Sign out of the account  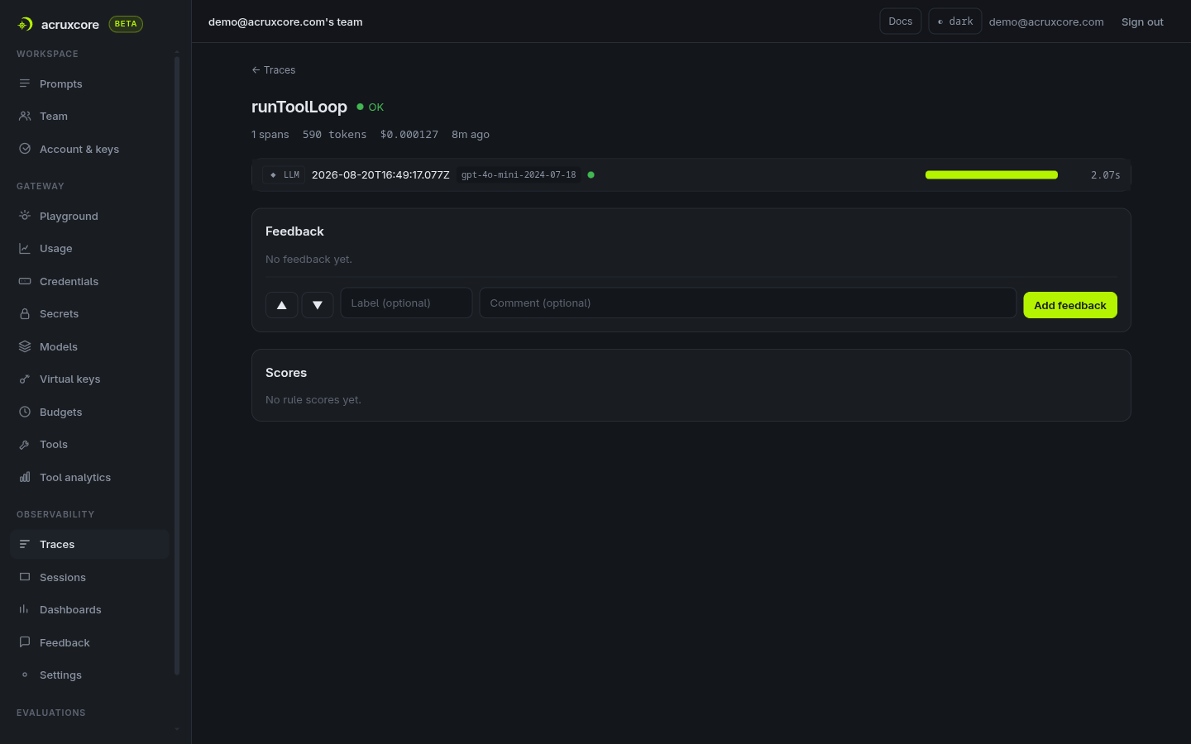tap(1142, 22)
